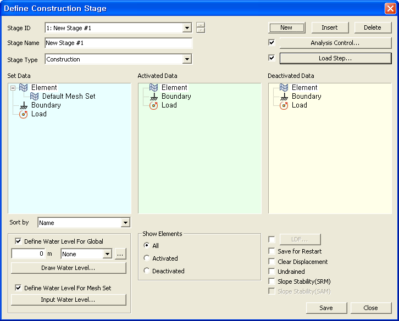
Task: Click the Load icon in Set Data
Action: 24,114
